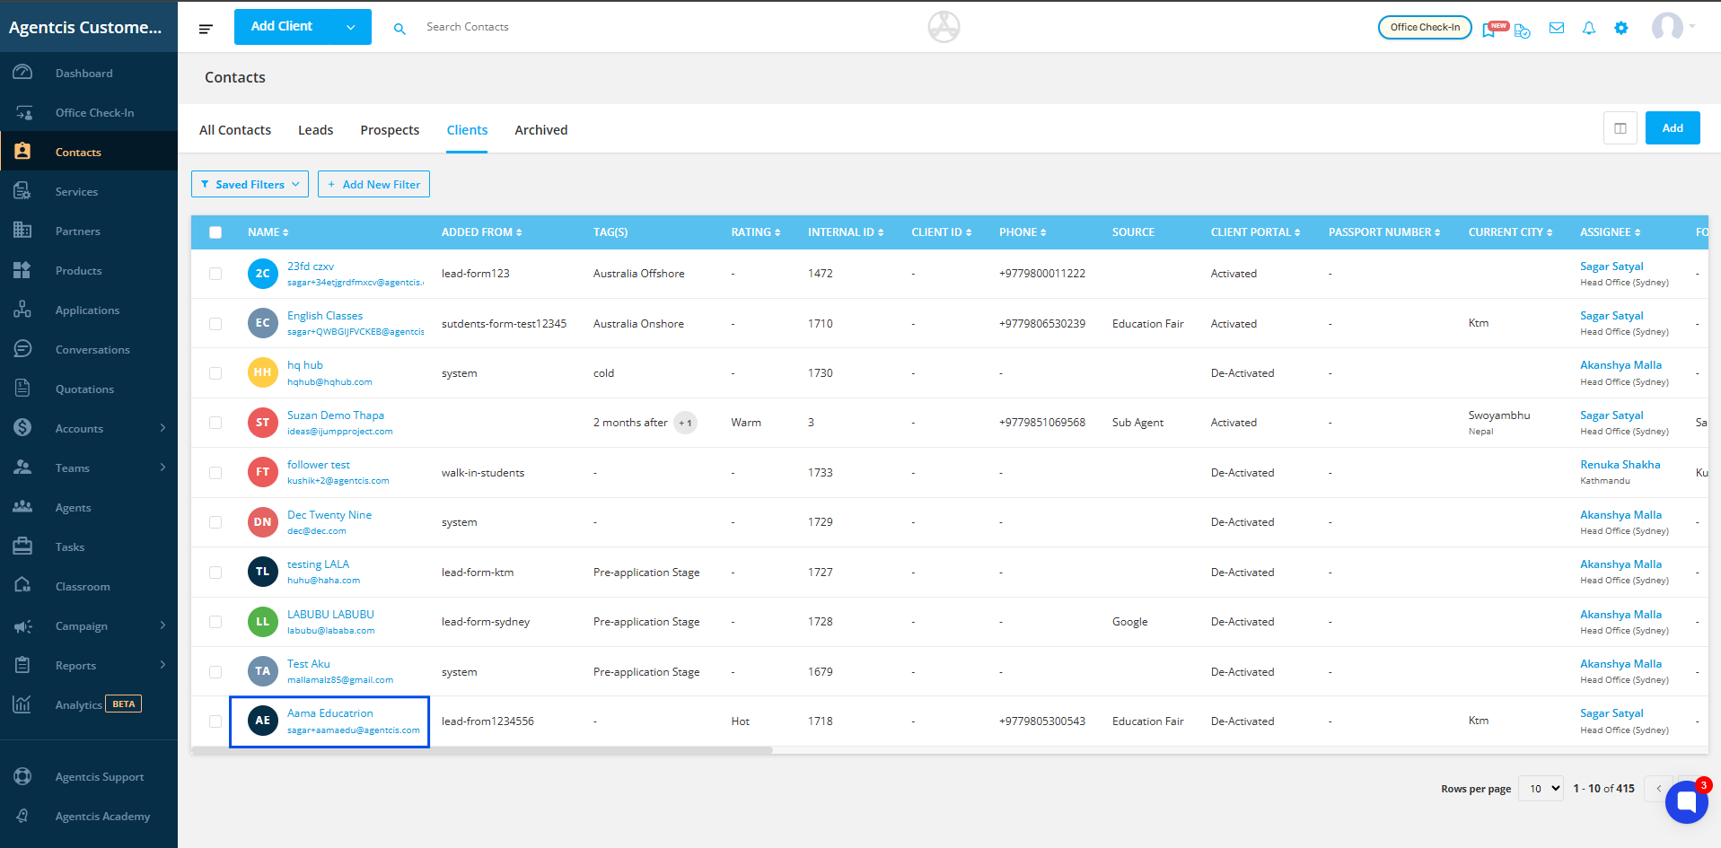Open Office Check-In sidebar icon
Screen dimensions: 1721x848
point(22,112)
